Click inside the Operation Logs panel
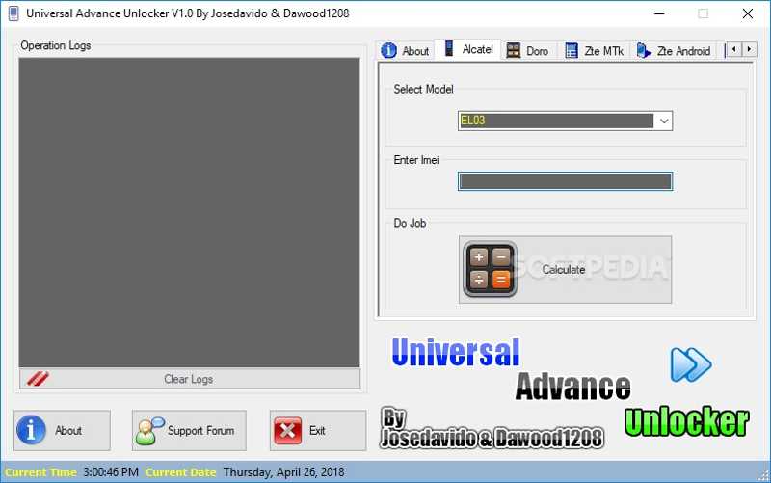The height and width of the screenshot is (483, 771). [x=189, y=212]
